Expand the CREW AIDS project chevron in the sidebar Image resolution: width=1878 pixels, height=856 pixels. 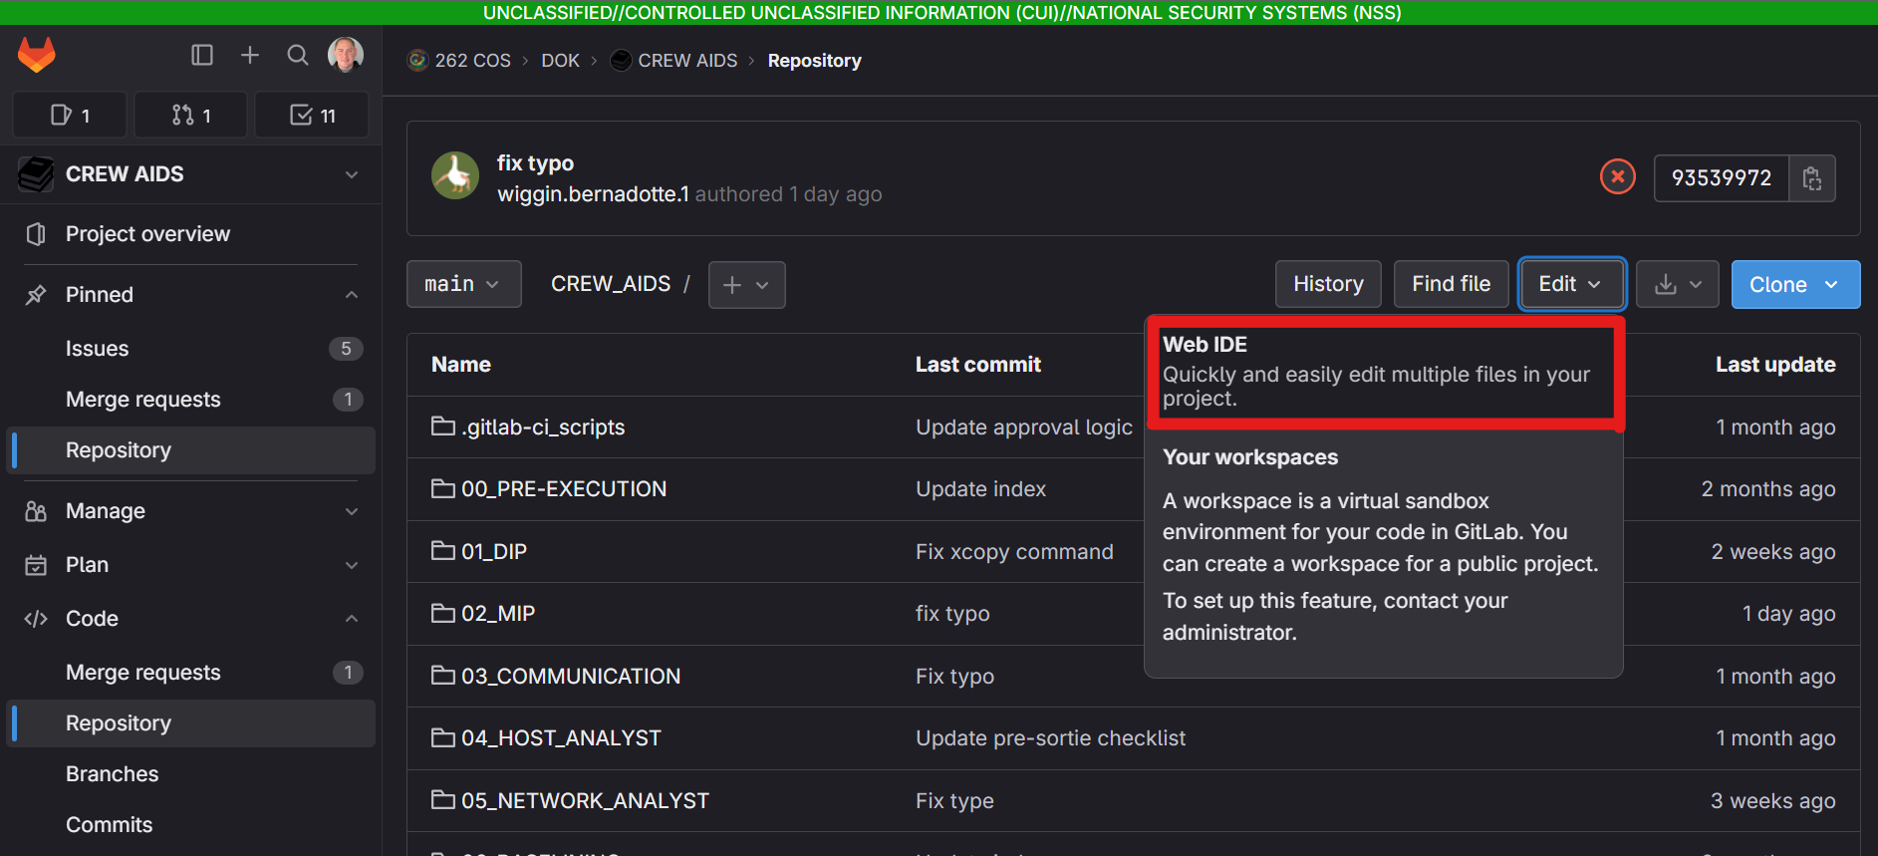click(352, 174)
